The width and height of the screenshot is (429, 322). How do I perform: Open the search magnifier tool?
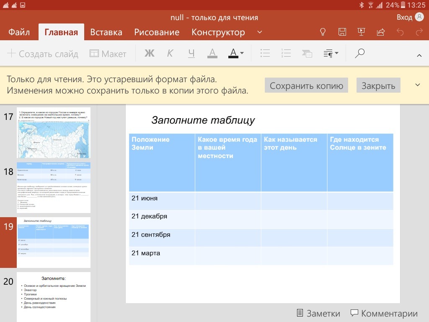click(x=359, y=53)
